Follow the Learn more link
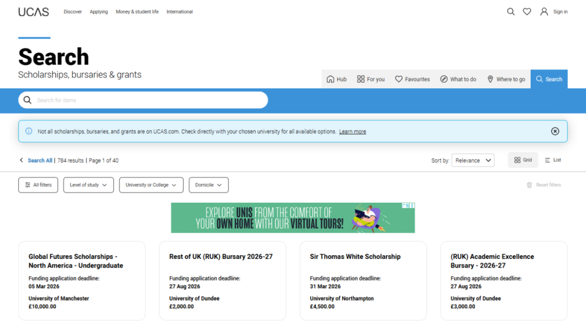 (x=353, y=132)
